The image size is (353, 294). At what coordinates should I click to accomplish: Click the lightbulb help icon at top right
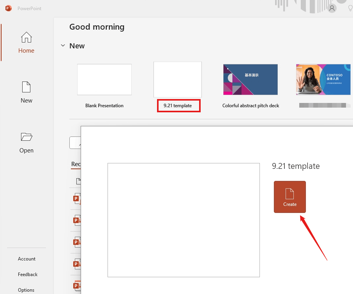tap(350, 8)
